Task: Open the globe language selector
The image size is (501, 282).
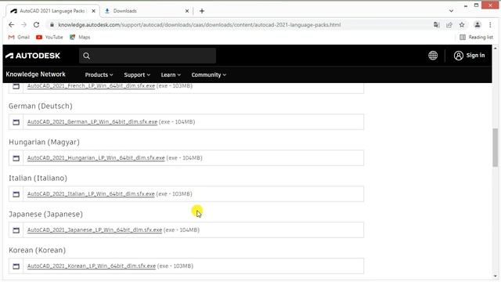Action: [433, 56]
